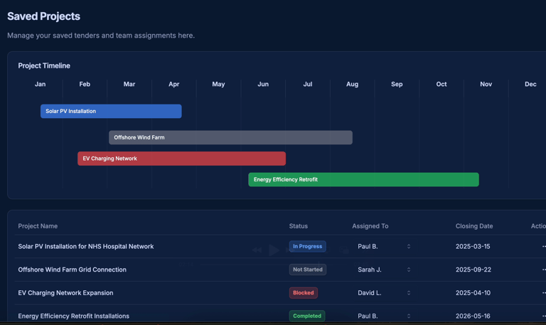
Task: Click the closing date 2025-09-22
Action: pyautogui.click(x=473, y=270)
